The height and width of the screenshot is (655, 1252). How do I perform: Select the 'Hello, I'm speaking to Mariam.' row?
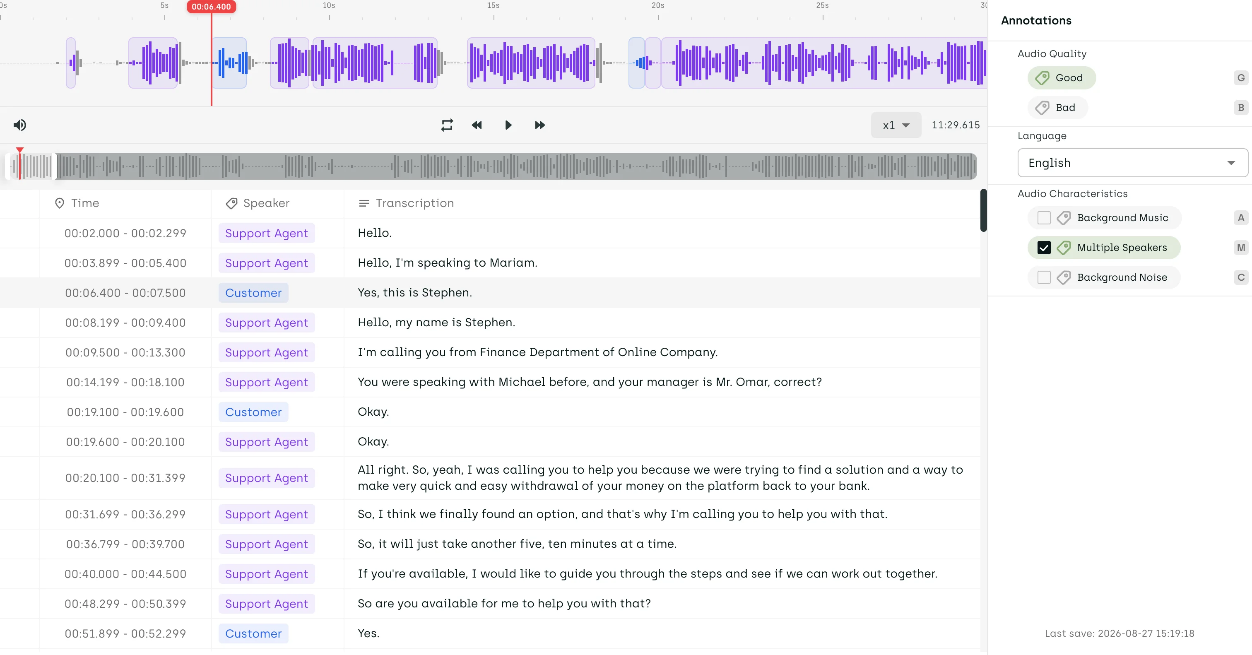(490, 263)
